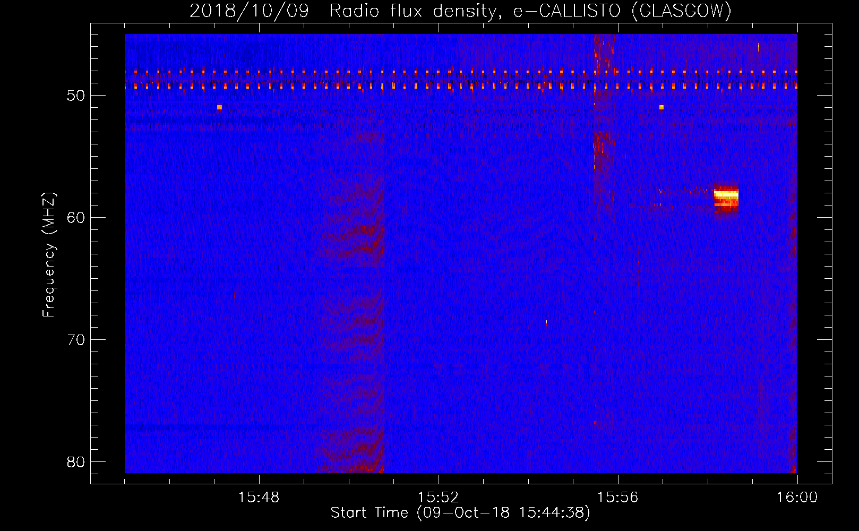Click the 80 frequency tick label
The image size is (859, 531).
click(76, 462)
